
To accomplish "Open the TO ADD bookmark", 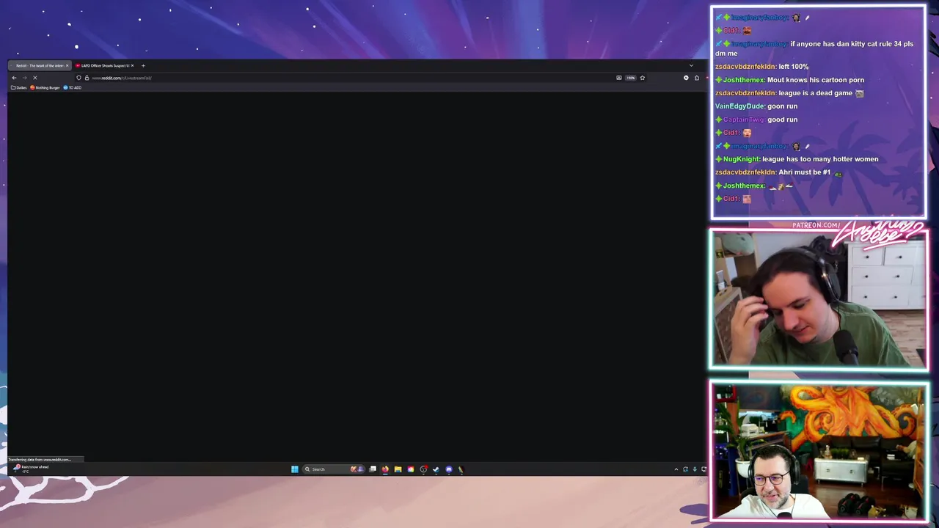I will coord(73,88).
